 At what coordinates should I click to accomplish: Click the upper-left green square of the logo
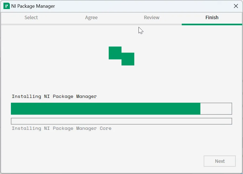115,53
